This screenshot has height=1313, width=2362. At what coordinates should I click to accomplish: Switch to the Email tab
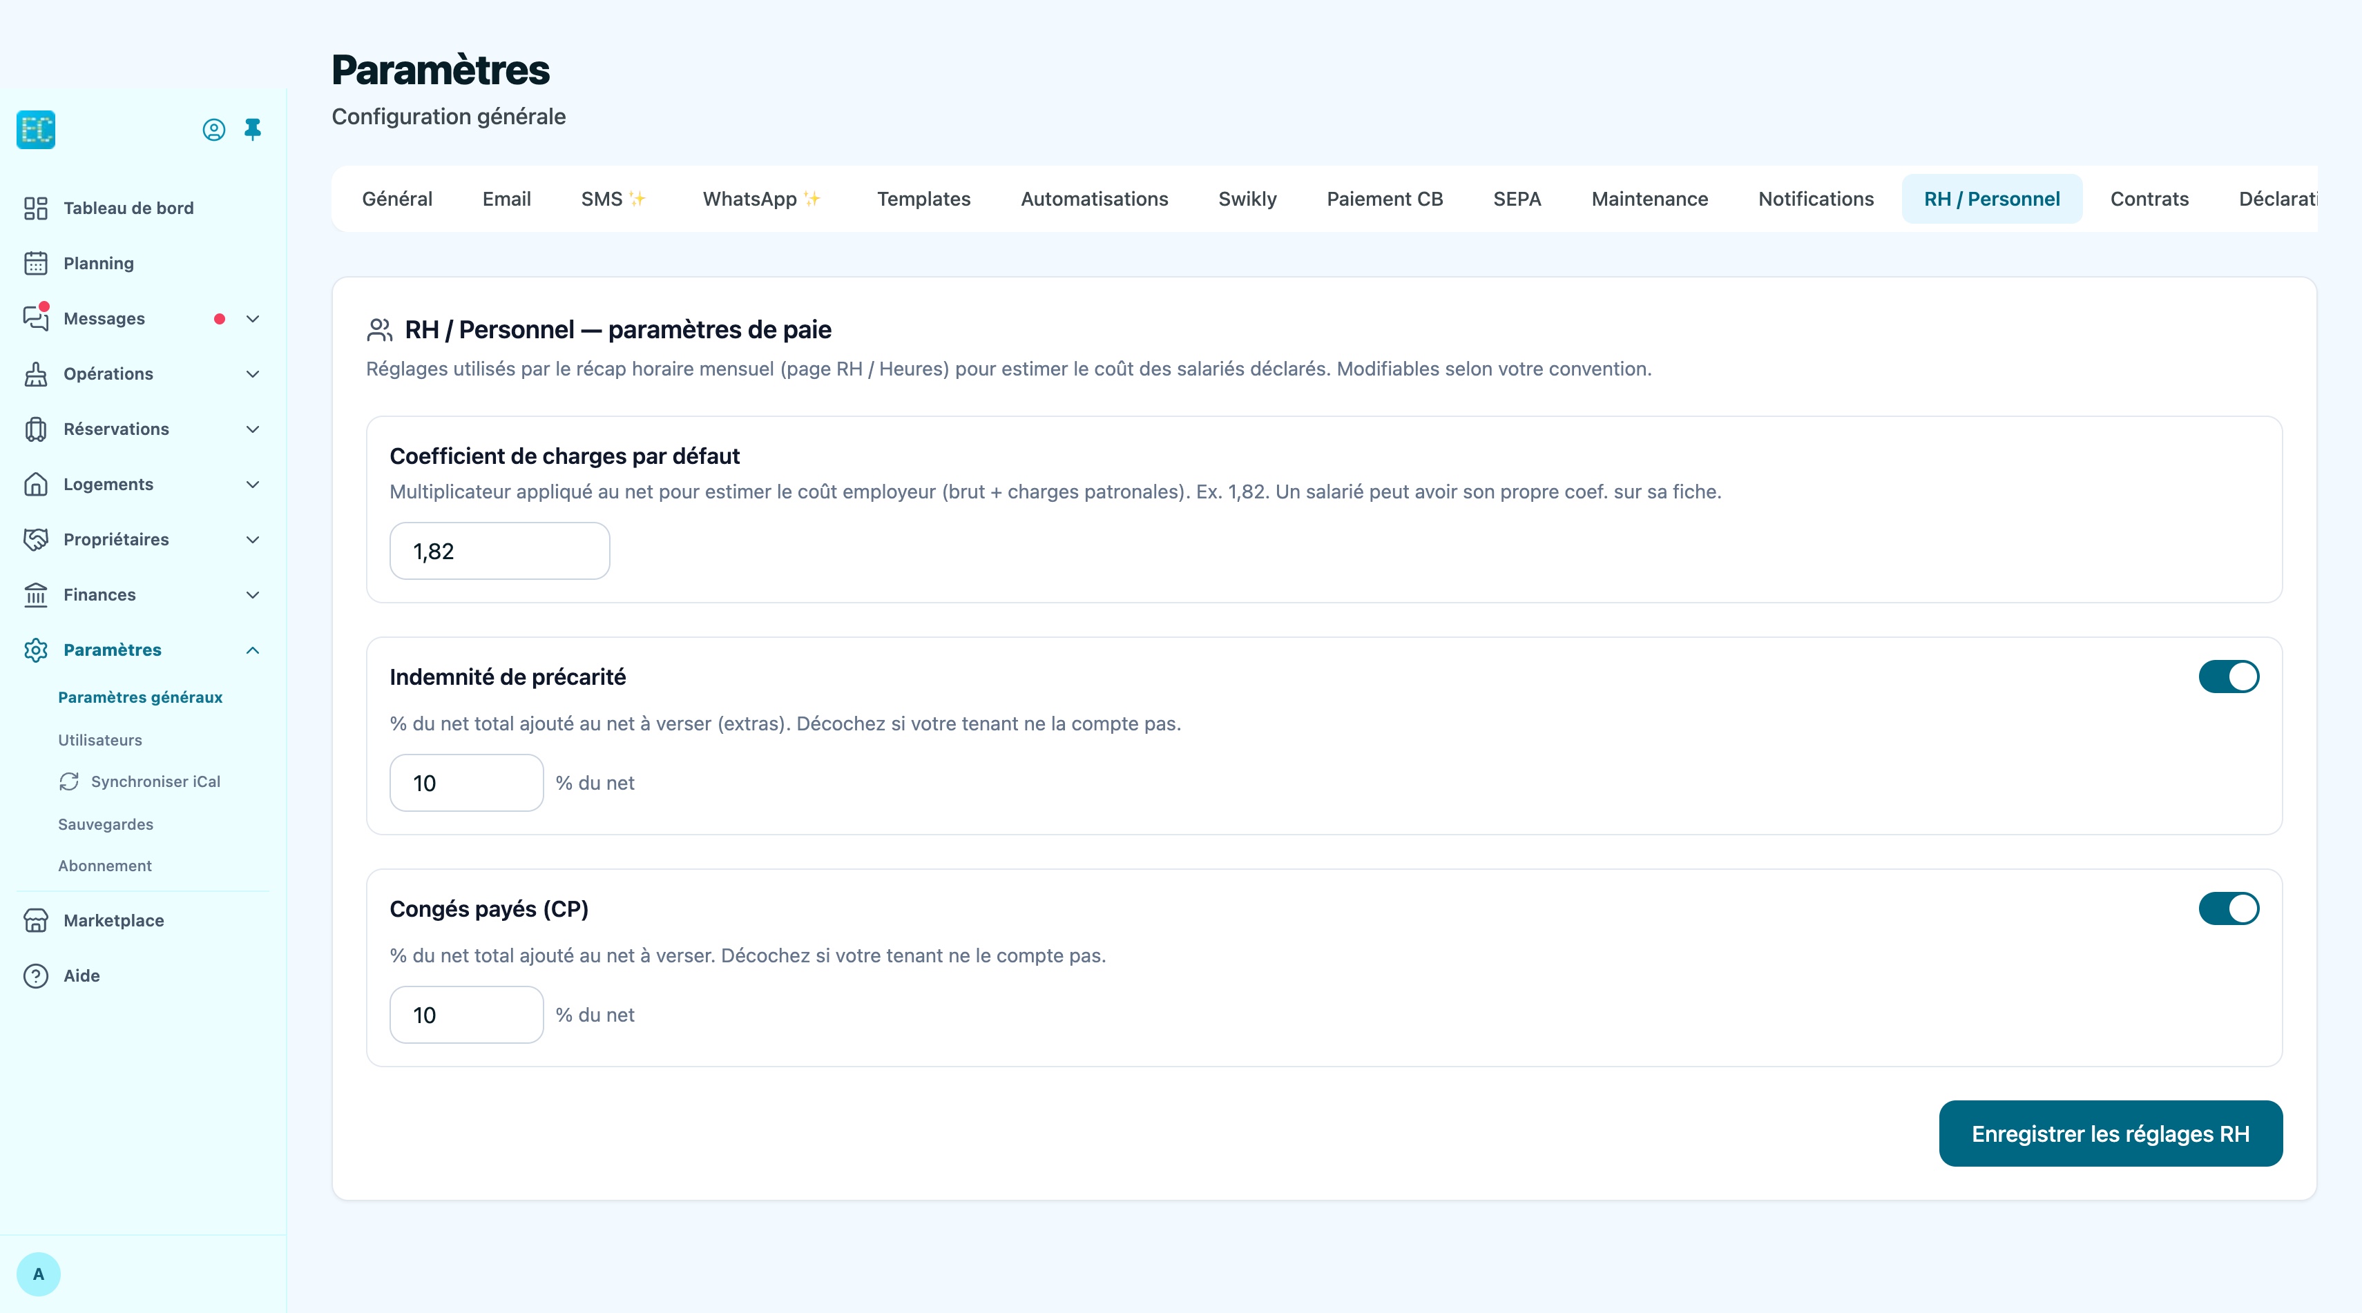pyautogui.click(x=506, y=199)
